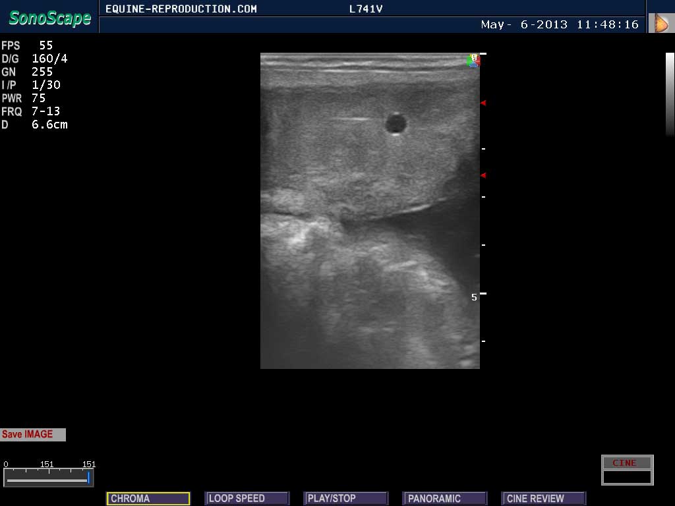Screen dimensions: 675x506
Task: Click the GN 255 gain readout
Action: click(28, 72)
